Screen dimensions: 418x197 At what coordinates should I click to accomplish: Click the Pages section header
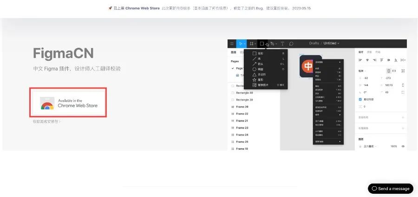(x=235, y=61)
